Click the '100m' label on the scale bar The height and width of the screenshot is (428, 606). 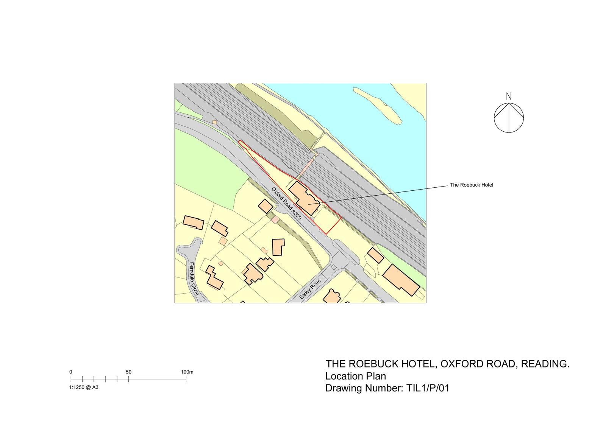(187, 372)
